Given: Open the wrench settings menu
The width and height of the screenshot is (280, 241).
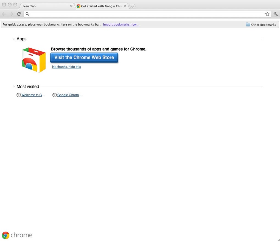Looking at the screenshot, I should click(276, 14).
